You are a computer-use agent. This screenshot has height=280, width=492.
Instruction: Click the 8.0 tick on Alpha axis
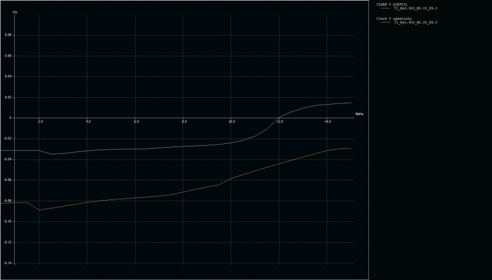click(x=184, y=122)
